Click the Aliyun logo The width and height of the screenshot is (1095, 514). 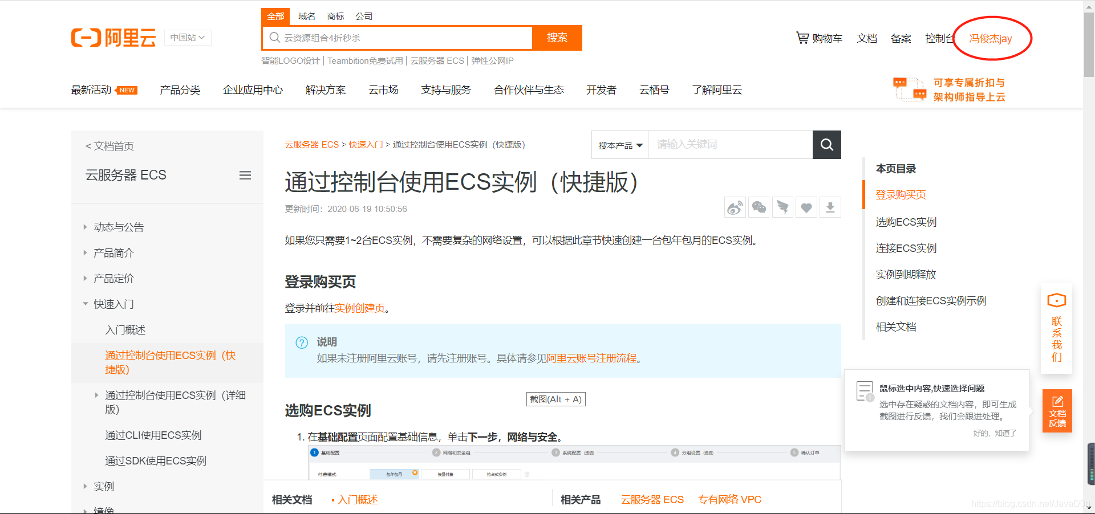click(113, 38)
